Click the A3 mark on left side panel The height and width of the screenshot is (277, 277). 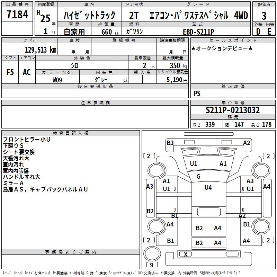coord(150,187)
